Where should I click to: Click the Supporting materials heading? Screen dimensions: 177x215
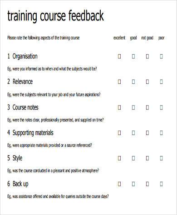click(x=33, y=133)
